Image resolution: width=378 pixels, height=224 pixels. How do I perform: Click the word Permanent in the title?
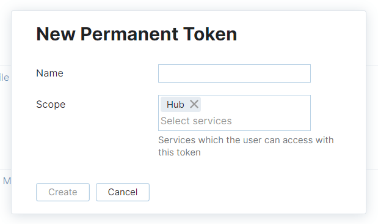(129, 34)
